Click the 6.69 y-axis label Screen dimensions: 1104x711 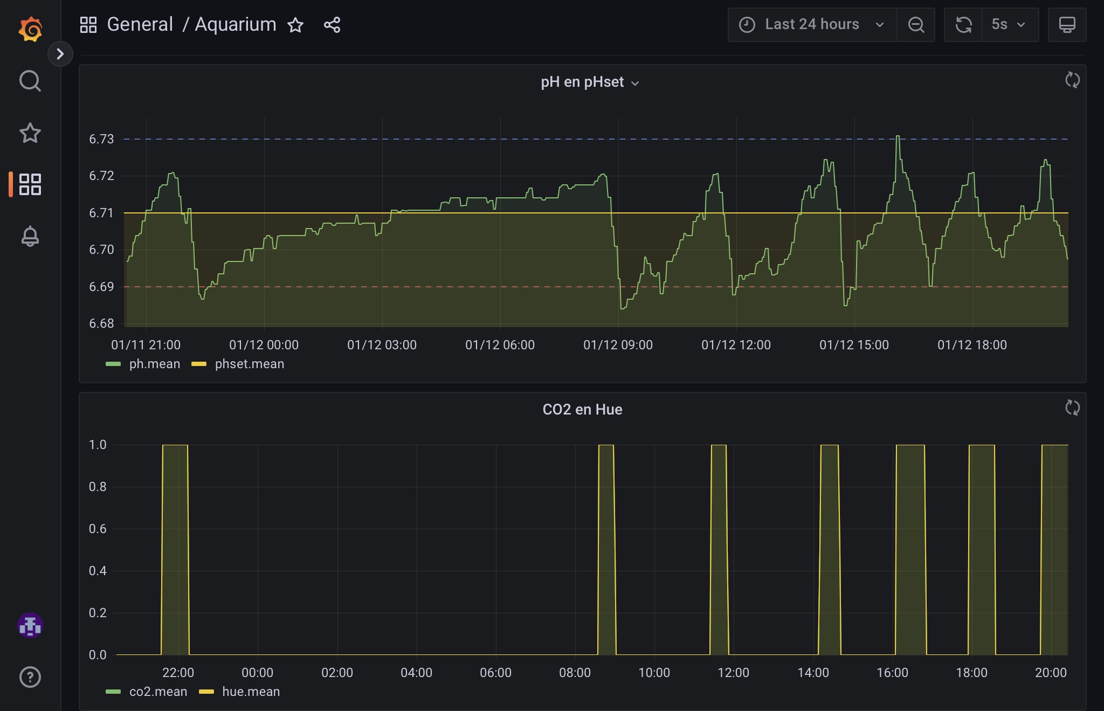[x=101, y=287]
